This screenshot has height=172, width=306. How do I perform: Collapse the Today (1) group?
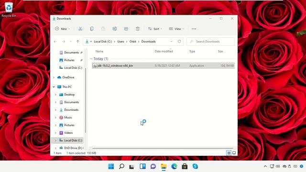click(x=91, y=59)
